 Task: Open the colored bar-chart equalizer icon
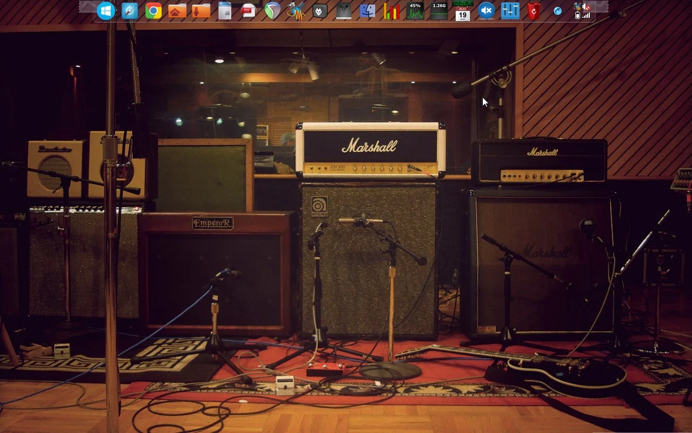pos(391,11)
